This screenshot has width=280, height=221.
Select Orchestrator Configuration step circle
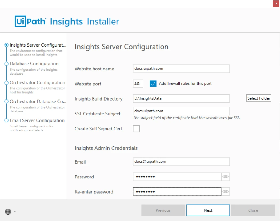6,83
